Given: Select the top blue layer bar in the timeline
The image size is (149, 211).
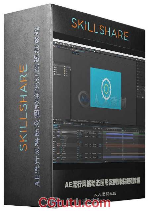Looking at the screenshot, I should [120, 134].
